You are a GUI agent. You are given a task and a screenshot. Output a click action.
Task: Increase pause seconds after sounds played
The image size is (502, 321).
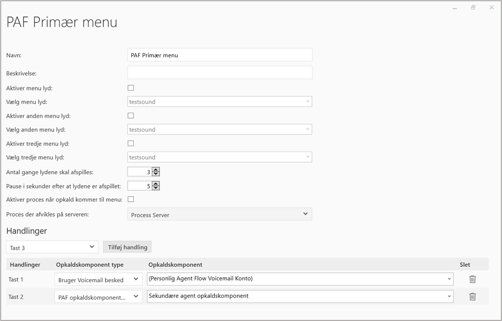(156, 183)
